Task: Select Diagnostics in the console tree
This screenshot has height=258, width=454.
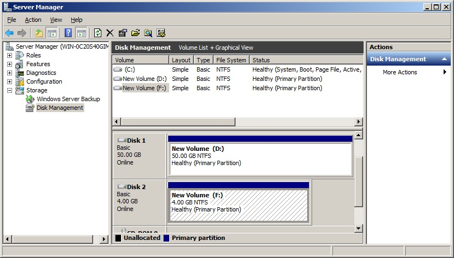Action: pos(41,73)
